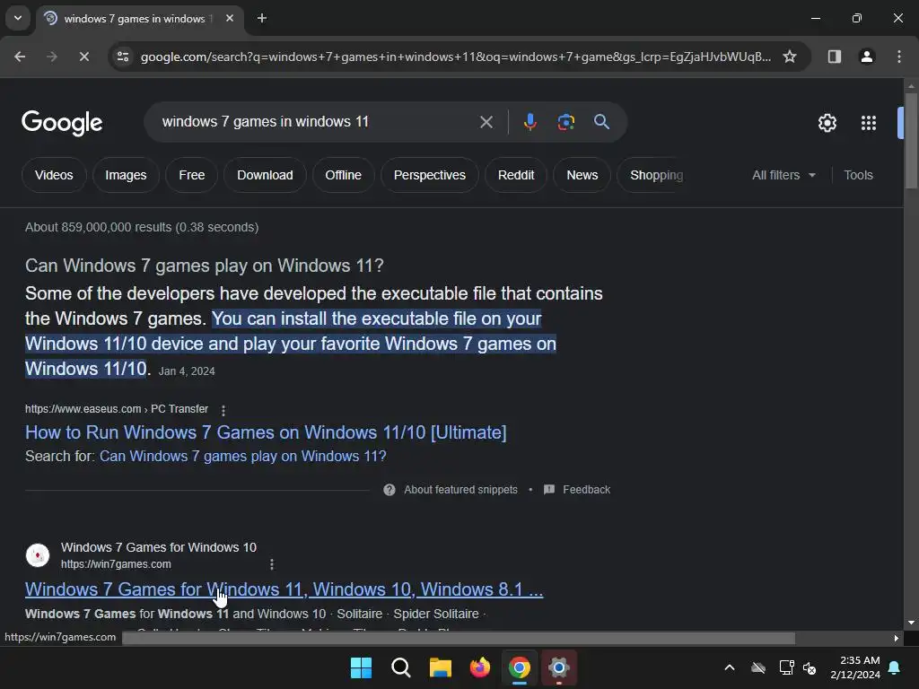Click the results count text

[x=142, y=227]
